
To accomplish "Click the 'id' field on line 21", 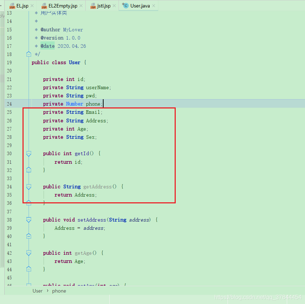I will (x=80, y=79).
